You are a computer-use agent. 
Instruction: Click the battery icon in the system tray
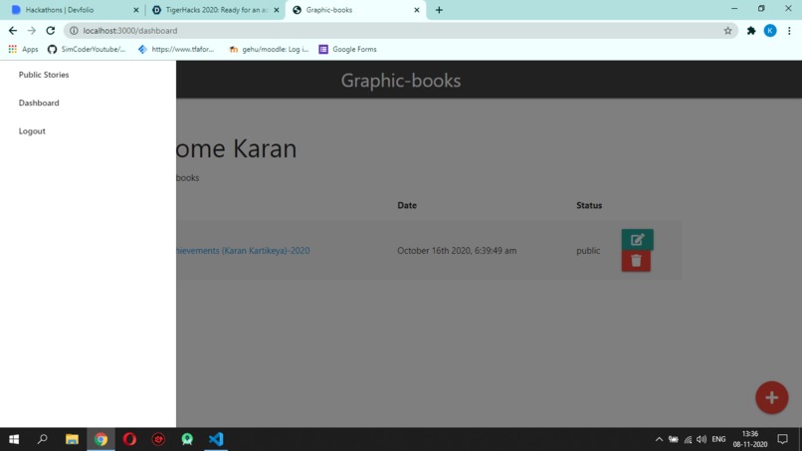tap(674, 439)
